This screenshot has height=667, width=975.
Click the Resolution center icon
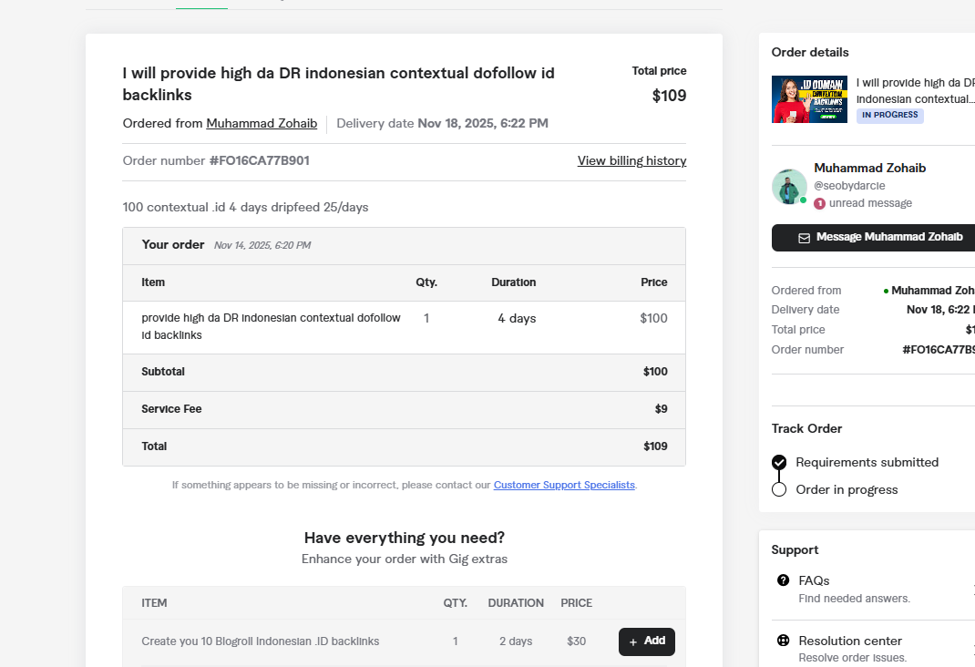point(783,641)
